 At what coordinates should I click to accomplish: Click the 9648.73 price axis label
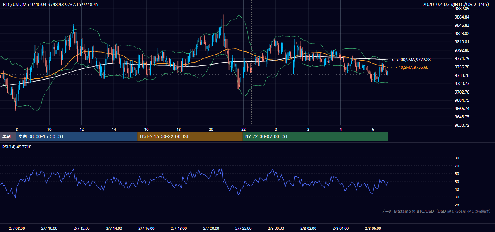click(462, 117)
